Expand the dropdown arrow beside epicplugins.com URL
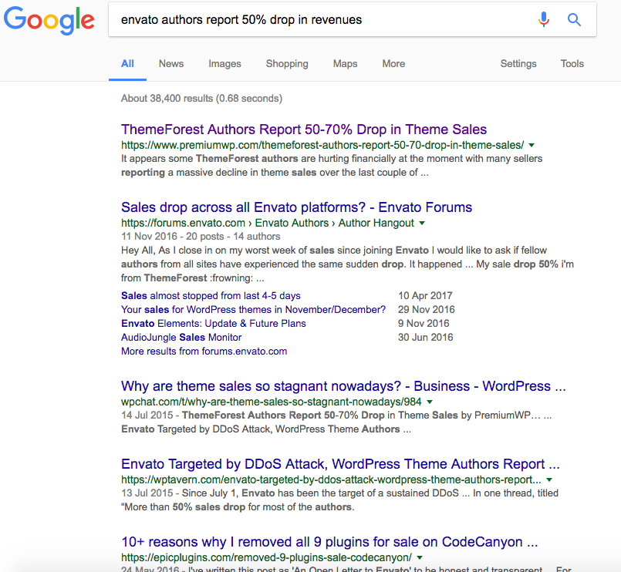Image resolution: width=621 pixels, height=572 pixels. [420, 558]
